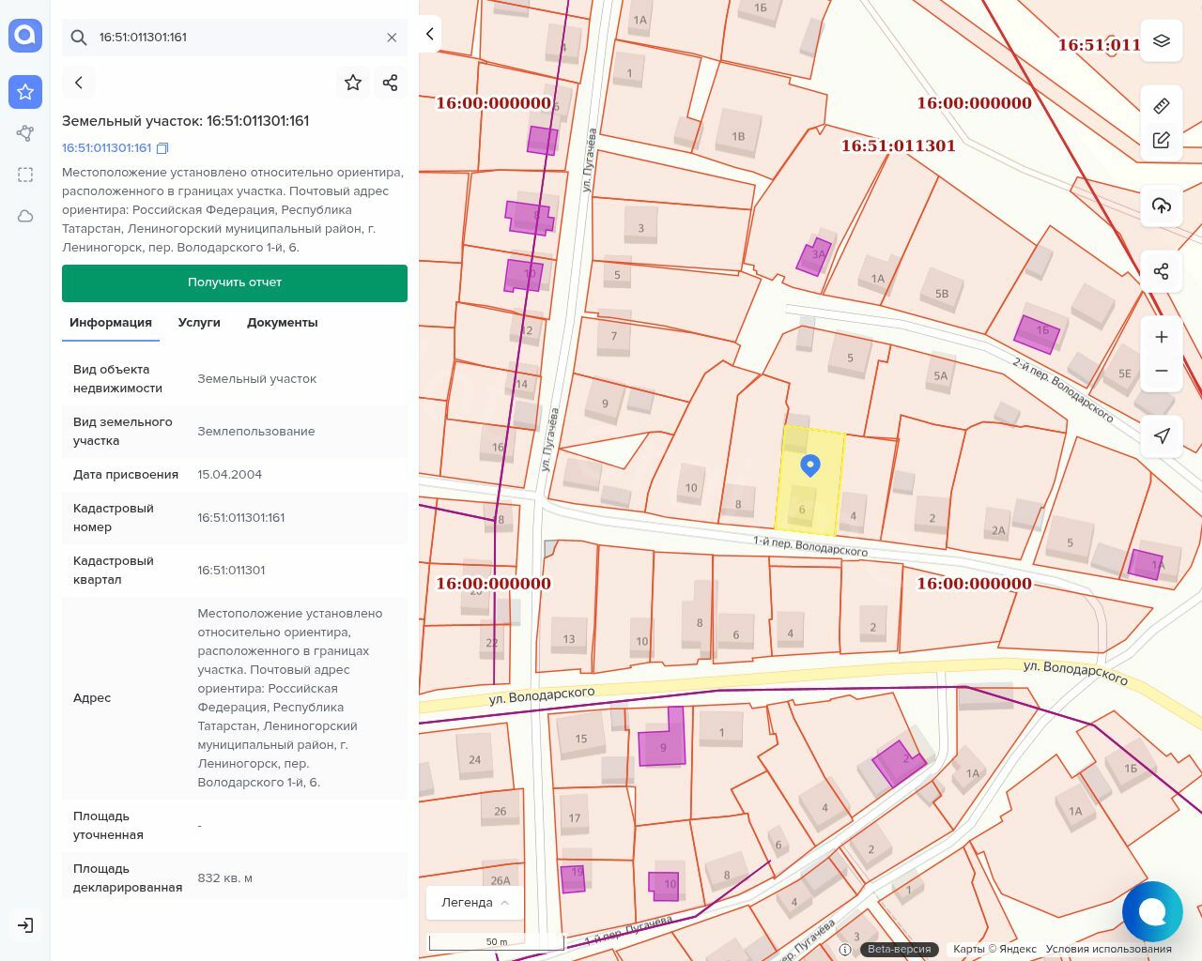Open the chat support bubble
This screenshot has height=961, width=1202.
coord(1152,911)
